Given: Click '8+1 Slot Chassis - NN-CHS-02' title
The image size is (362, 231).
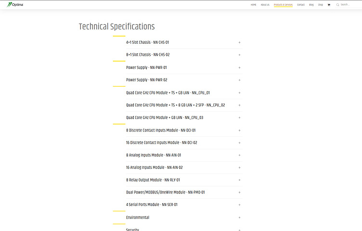Looking at the screenshot, I should 148,55.
